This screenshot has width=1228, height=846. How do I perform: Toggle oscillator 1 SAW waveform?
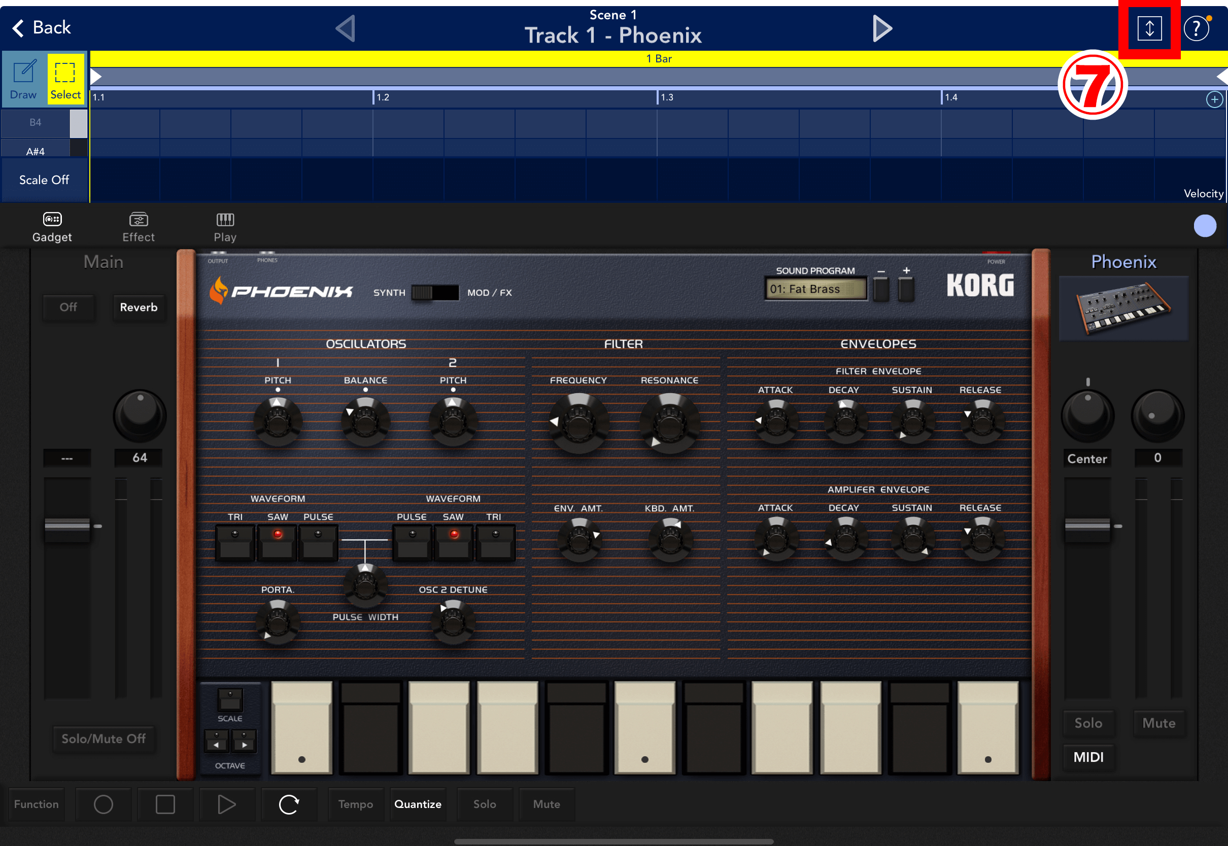[277, 542]
